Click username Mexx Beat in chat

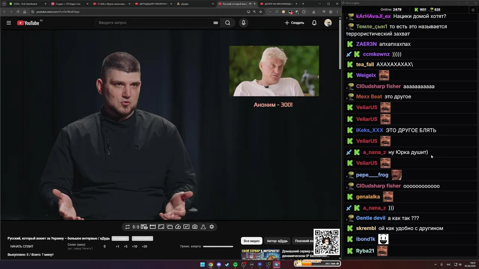point(369,96)
